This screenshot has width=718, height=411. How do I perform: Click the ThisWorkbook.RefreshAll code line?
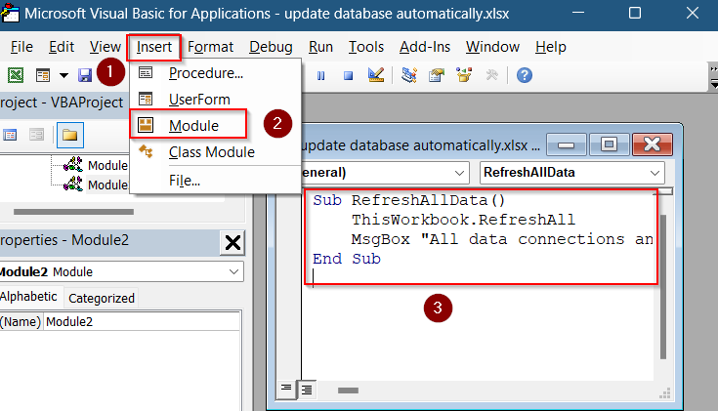[463, 220]
